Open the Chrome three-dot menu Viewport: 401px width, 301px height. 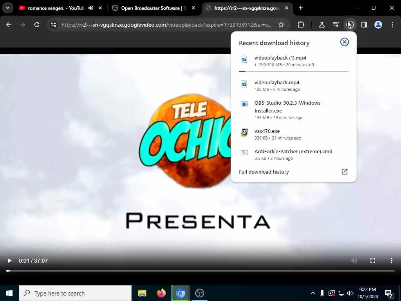[392, 25]
